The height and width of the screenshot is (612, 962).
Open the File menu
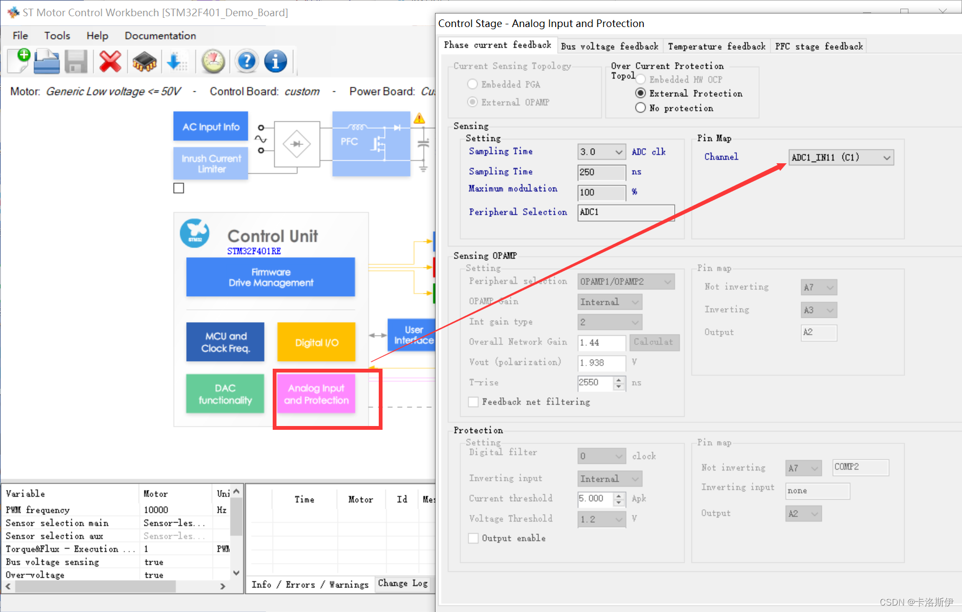click(21, 36)
